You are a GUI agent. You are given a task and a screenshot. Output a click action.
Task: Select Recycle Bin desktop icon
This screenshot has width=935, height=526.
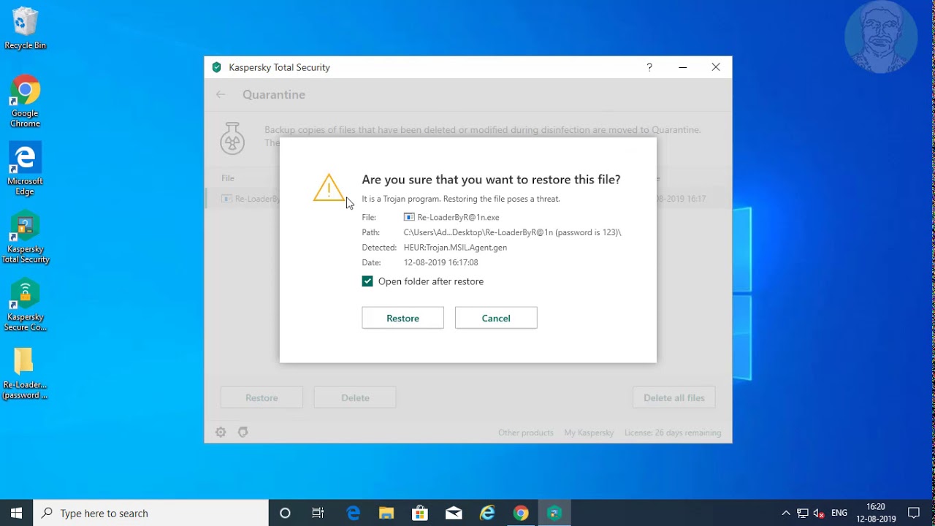[x=25, y=28]
